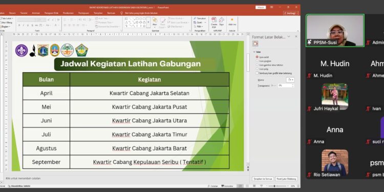This screenshot has height=192, width=384.
Task: Click the Italic formatting button
Action: point(24,25)
